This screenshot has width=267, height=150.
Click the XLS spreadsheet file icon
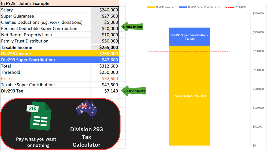pos(39,116)
